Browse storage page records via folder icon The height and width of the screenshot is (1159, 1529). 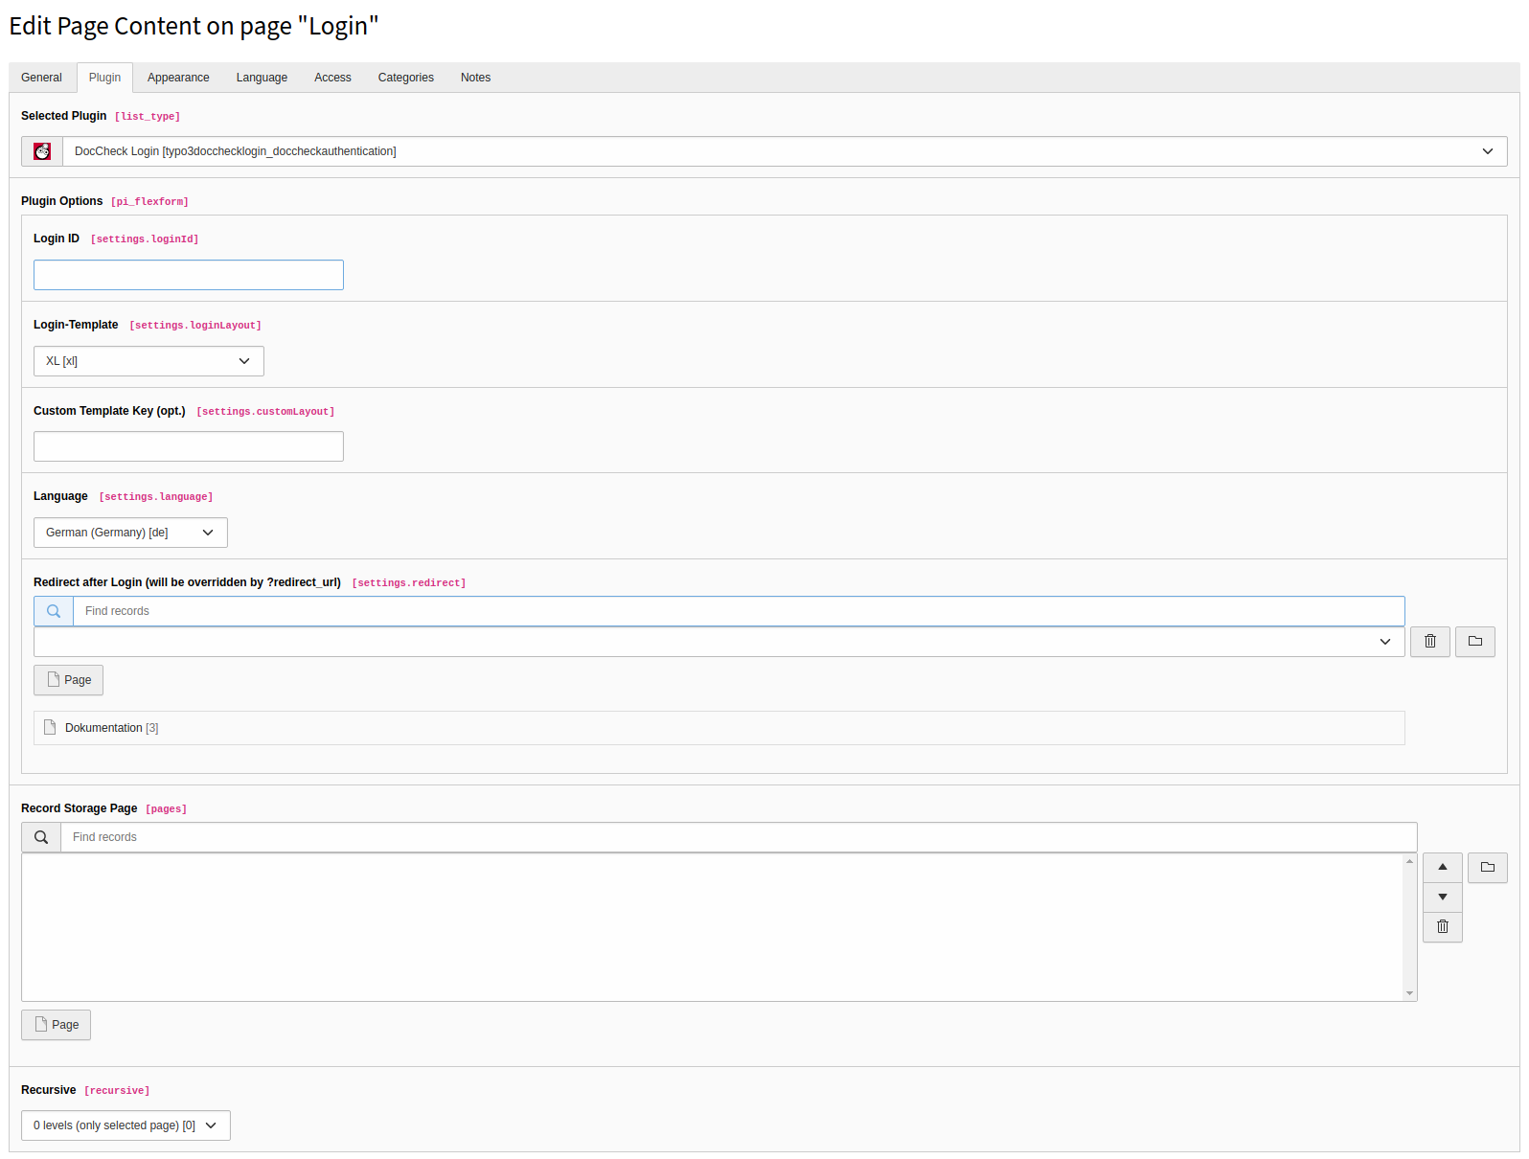tap(1488, 868)
